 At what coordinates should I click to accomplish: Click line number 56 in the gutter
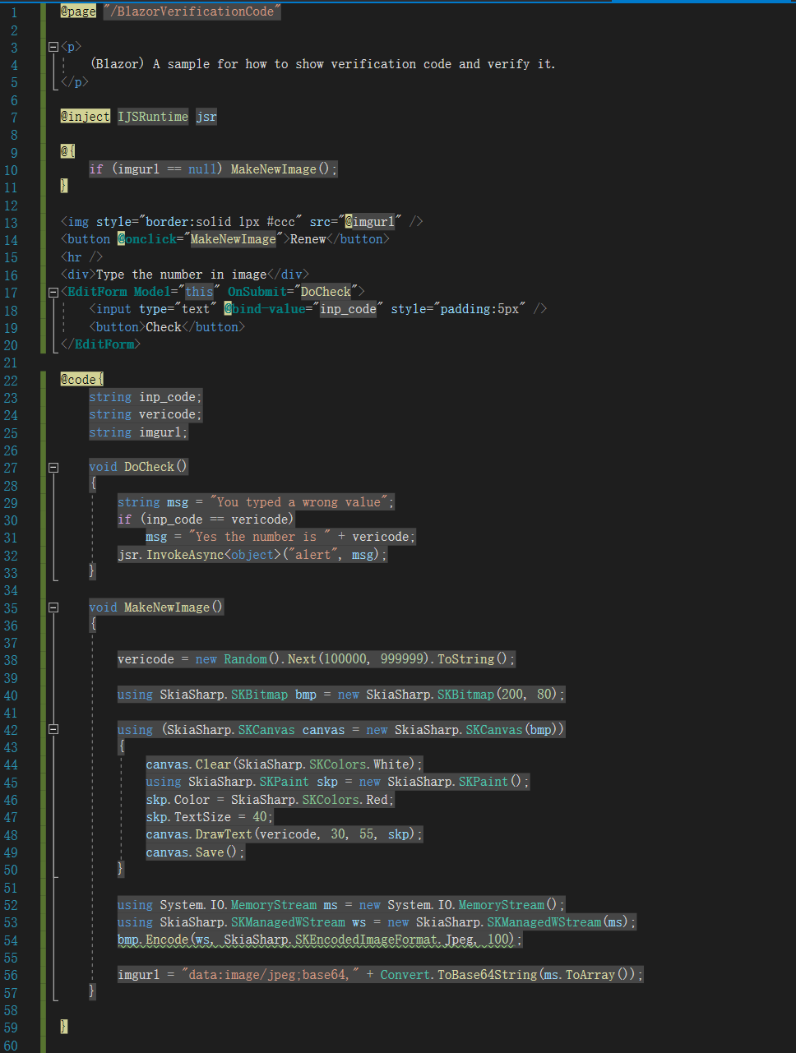12,974
